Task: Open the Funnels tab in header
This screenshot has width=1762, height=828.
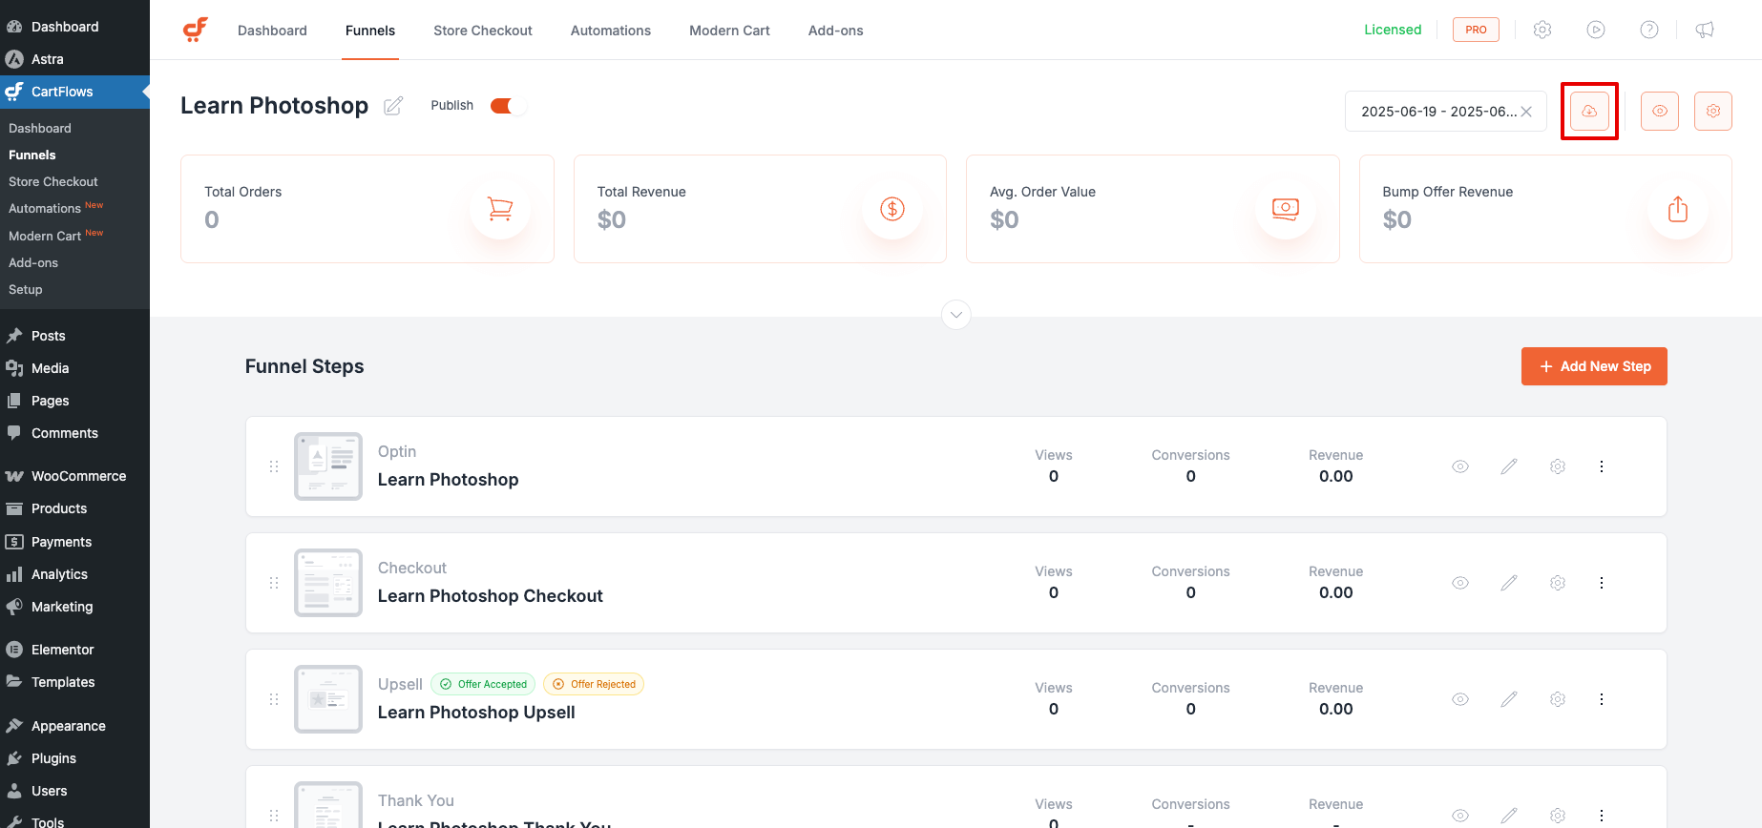Action: pos(370,31)
